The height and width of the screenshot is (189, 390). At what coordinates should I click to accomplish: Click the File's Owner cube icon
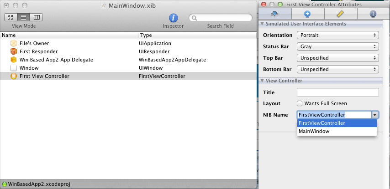[x=13, y=43]
